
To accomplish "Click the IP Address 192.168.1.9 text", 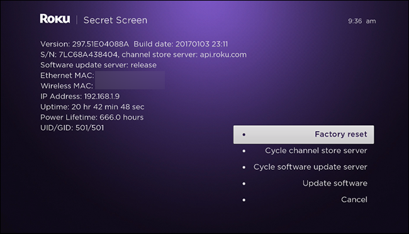I will pyautogui.click(x=80, y=96).
